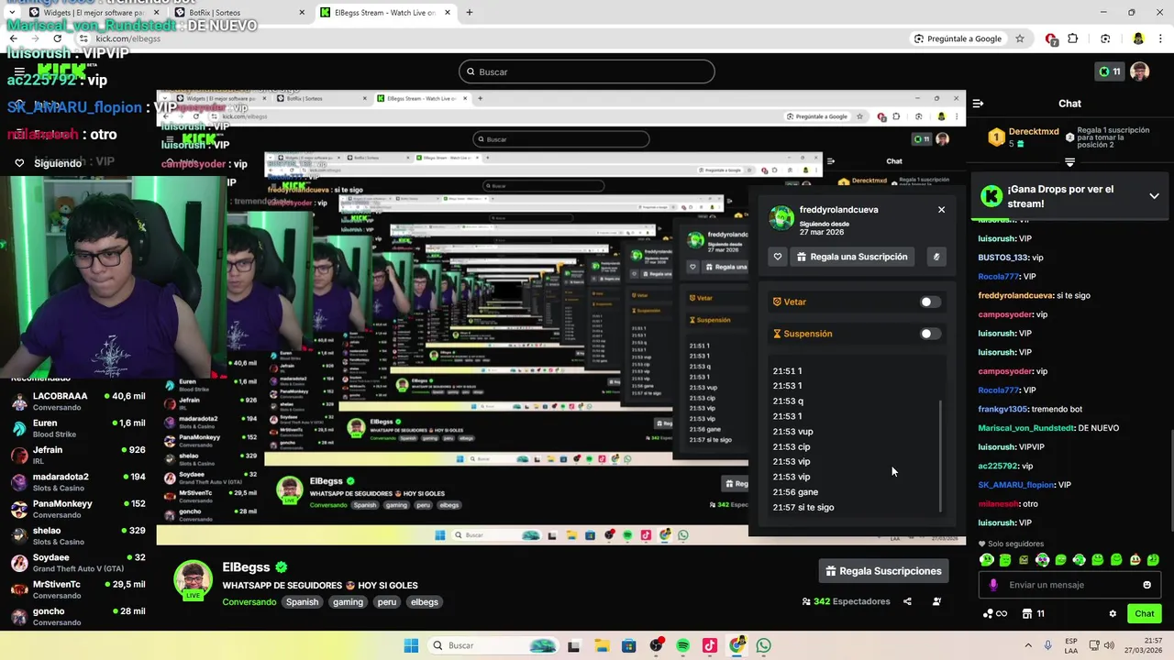The width and height of the screenshot is (1174, 660).
Task: Open the profile avatar menu top right
Action: coord(1139,71)
